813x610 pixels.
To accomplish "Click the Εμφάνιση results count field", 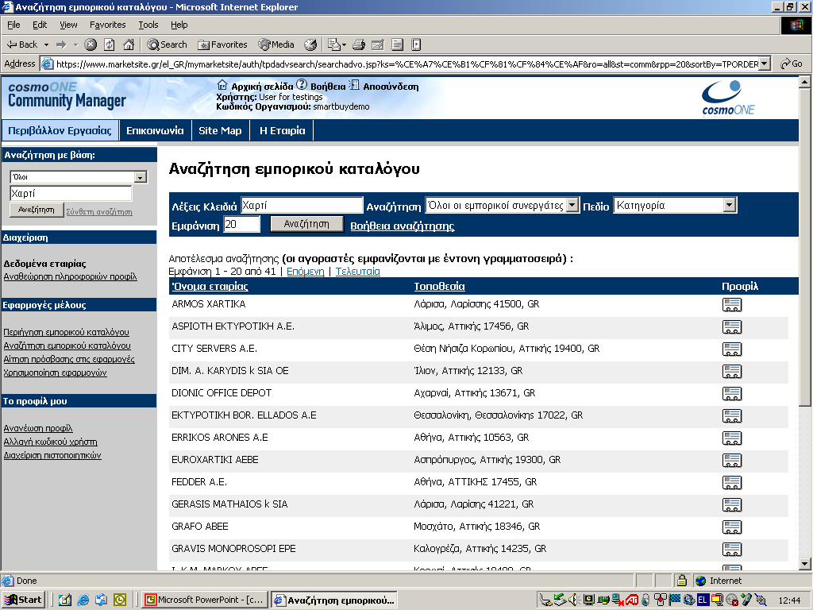I will pos(241,225).
